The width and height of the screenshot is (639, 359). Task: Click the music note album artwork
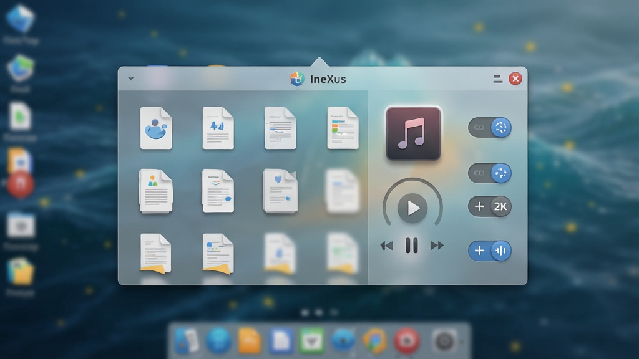click(413, 133)
